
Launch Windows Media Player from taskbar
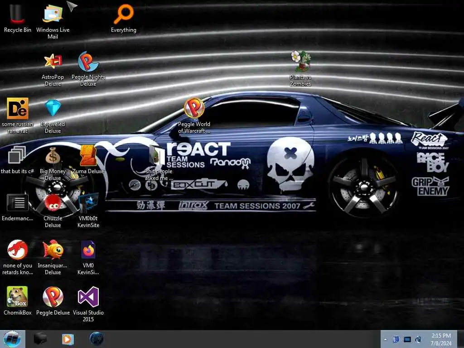(x=68, y=339)
